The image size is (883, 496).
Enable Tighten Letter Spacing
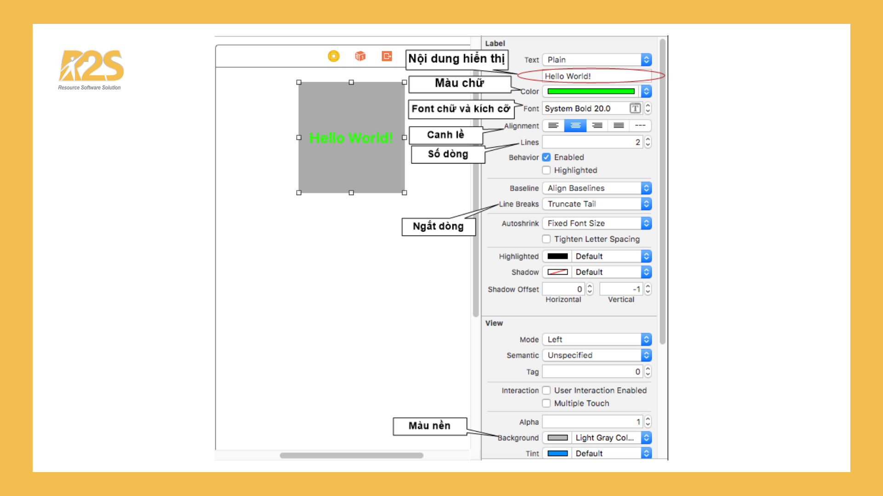[546, 239]
